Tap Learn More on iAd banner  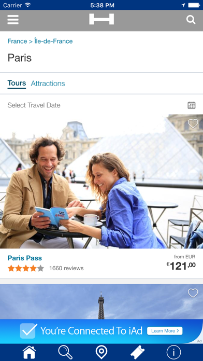[x=165, y=331]
